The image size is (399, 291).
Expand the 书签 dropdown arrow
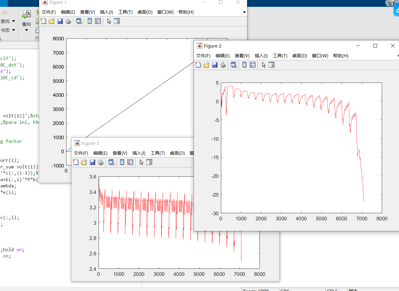13,30
